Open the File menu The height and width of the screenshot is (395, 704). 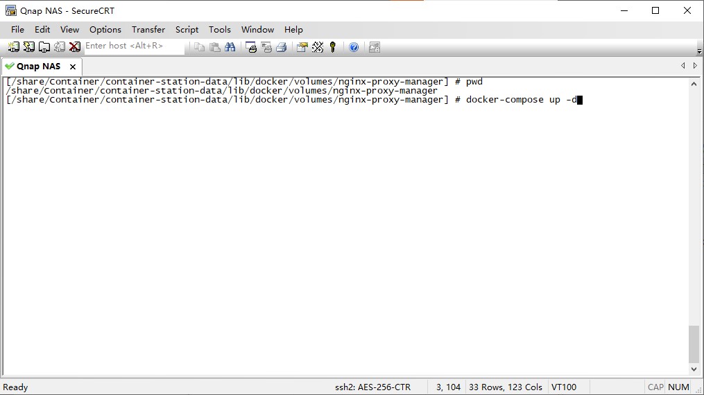coord(17,30)
